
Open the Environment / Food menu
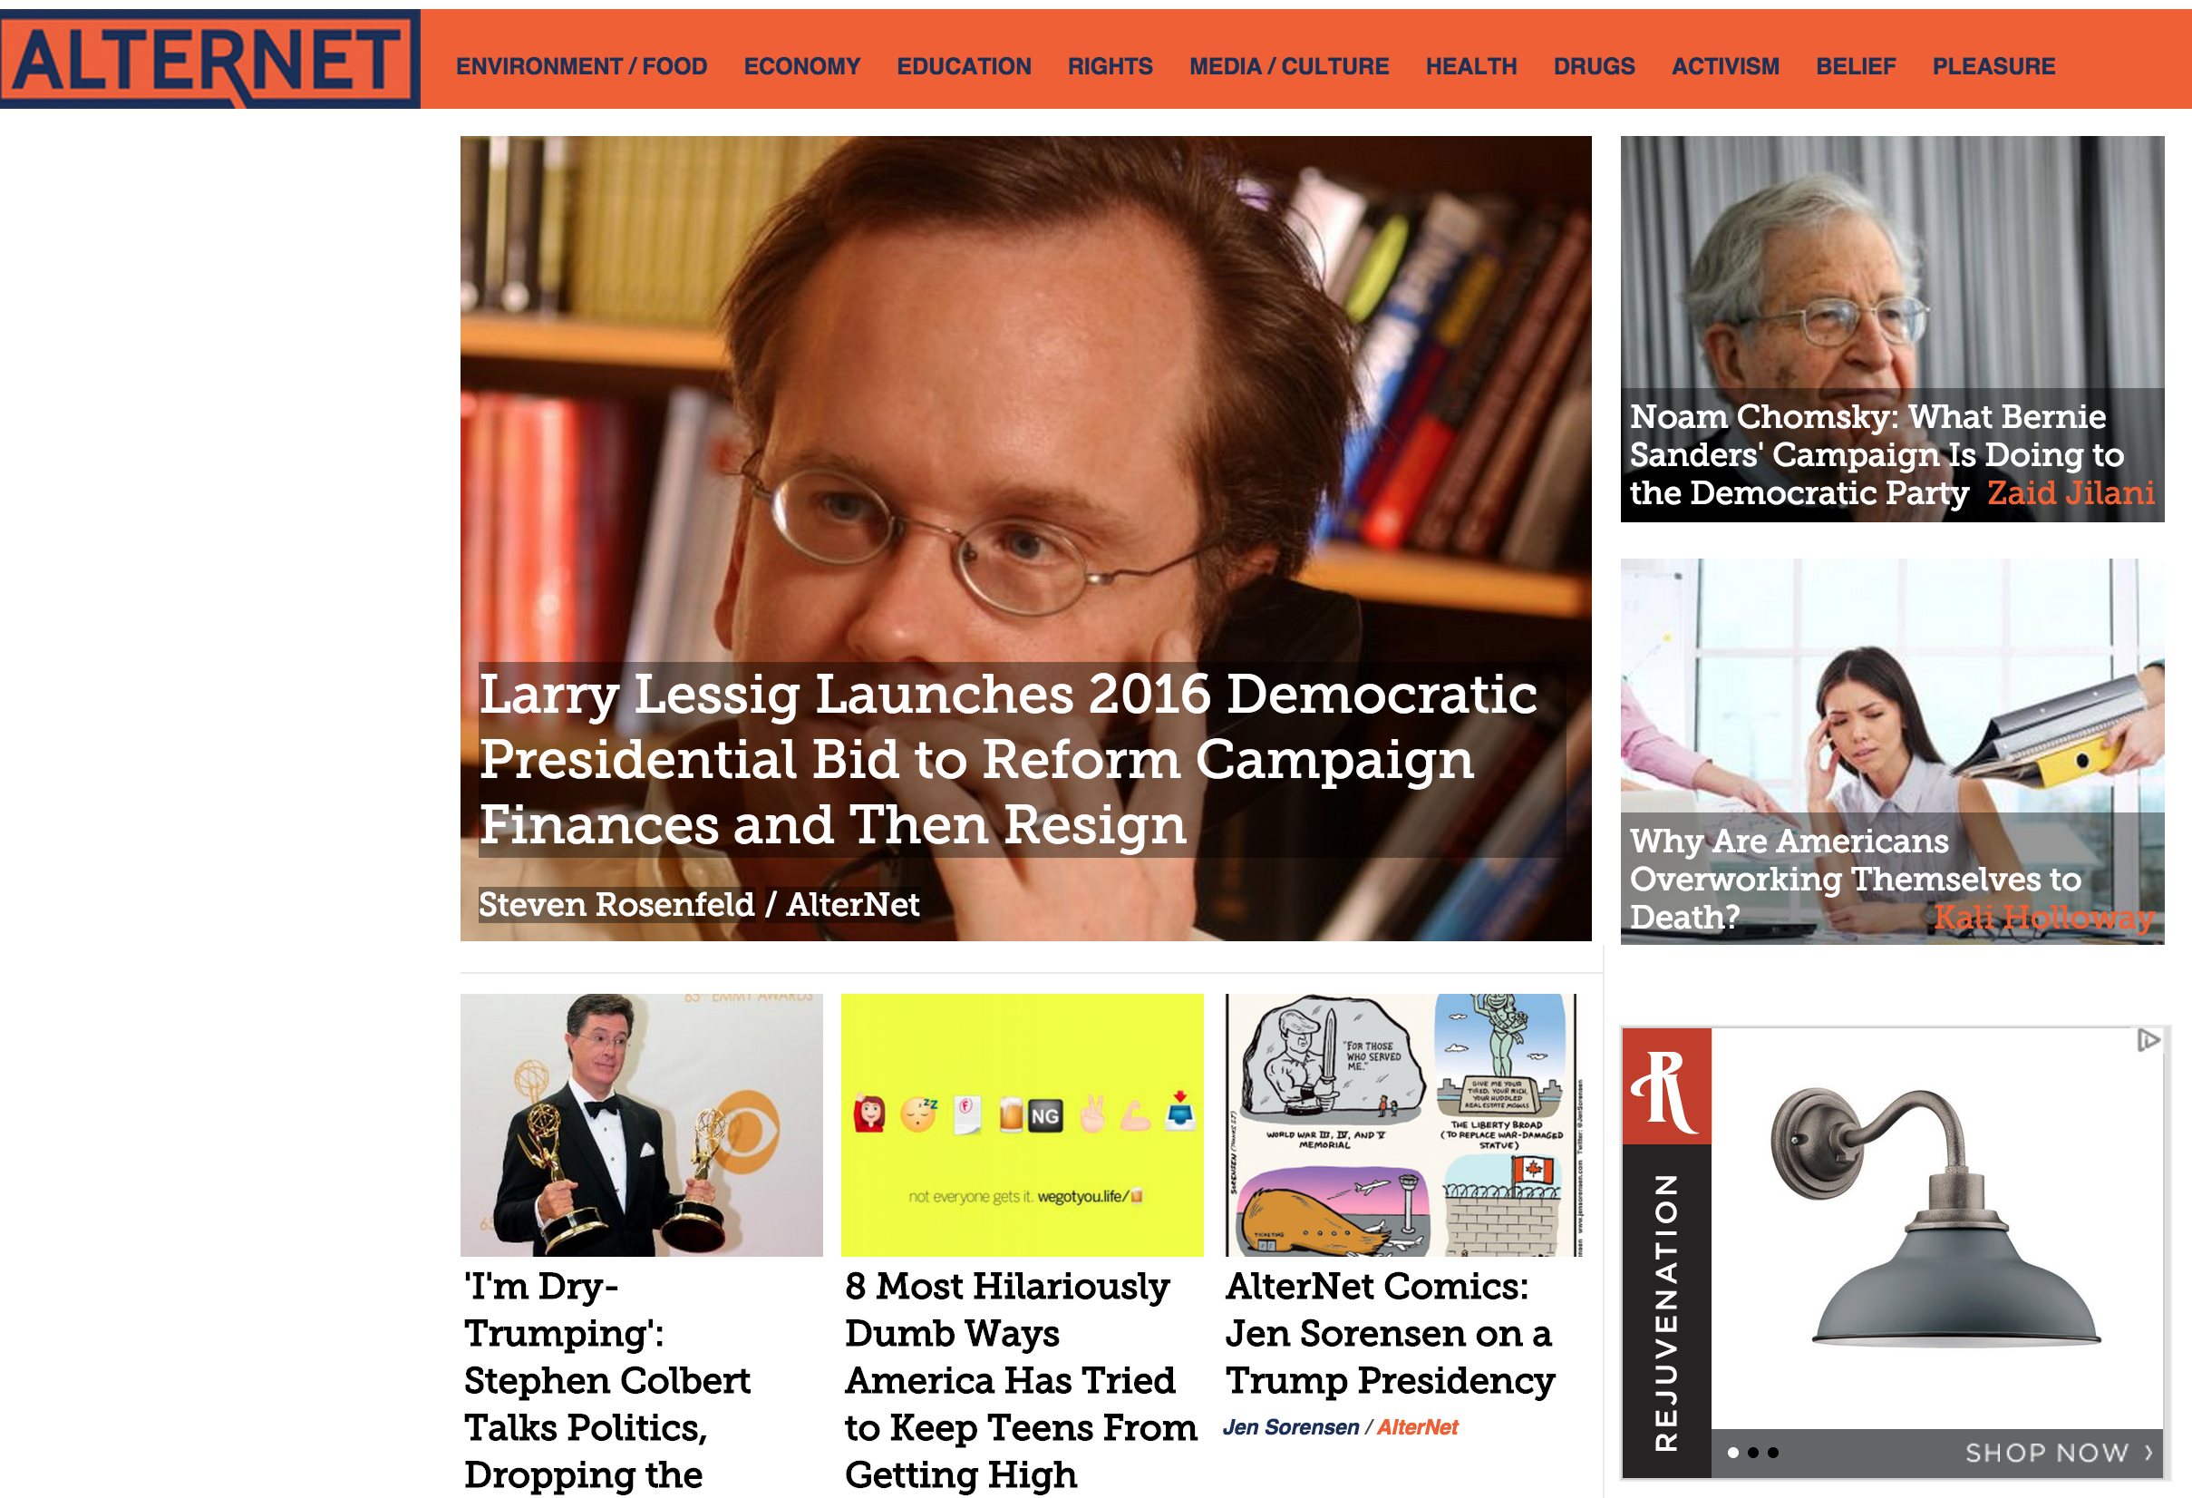pyautogui.click(x=581, y=66)
